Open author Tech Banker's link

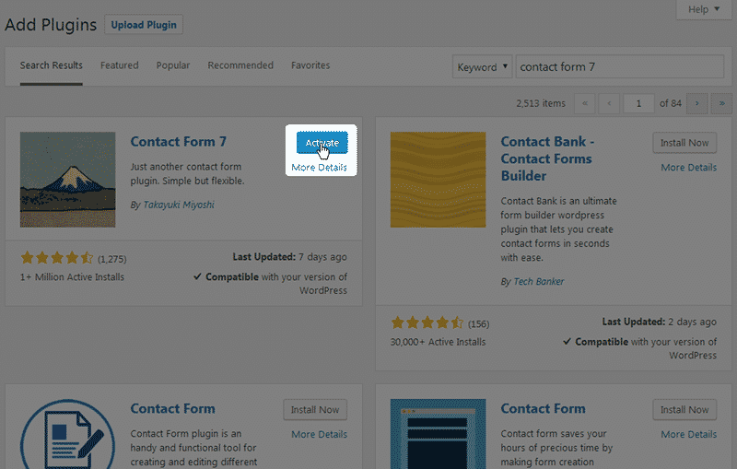pos(539,282)
